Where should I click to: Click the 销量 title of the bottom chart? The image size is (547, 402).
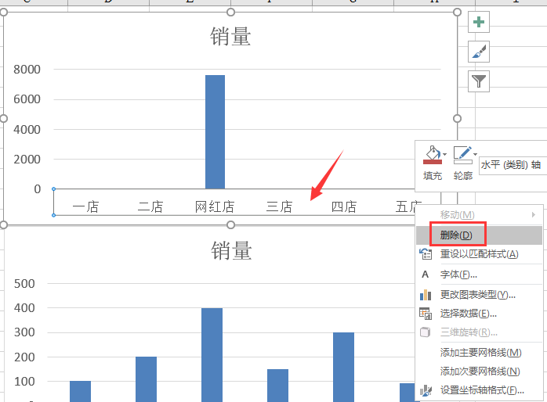231,250
